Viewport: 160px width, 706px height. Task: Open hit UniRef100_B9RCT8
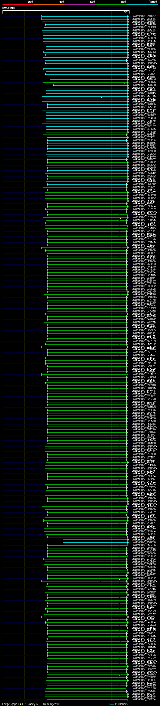point(143,24)
